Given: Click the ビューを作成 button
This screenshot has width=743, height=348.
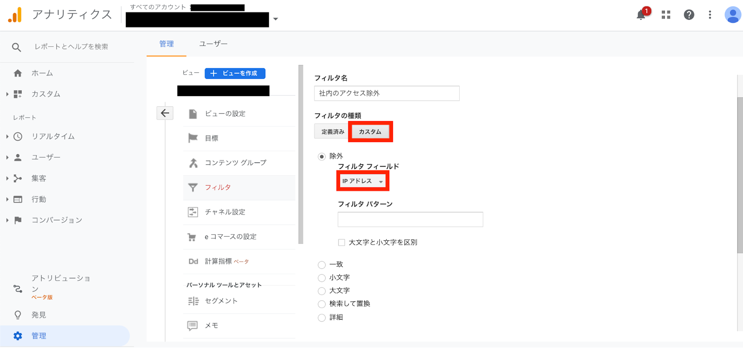Looking at the screenshot, I should coord(235,73).
